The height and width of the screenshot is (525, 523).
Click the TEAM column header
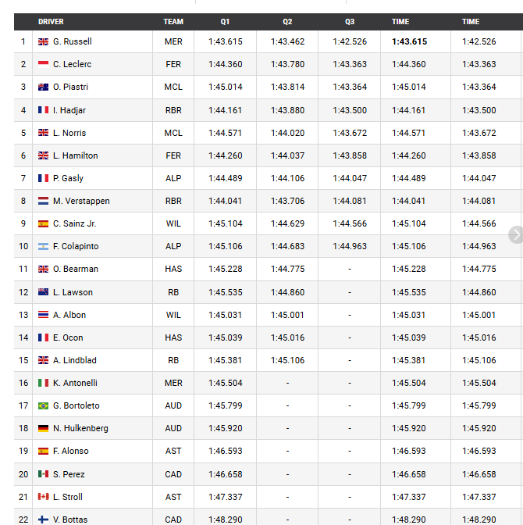tap(173, 22)
